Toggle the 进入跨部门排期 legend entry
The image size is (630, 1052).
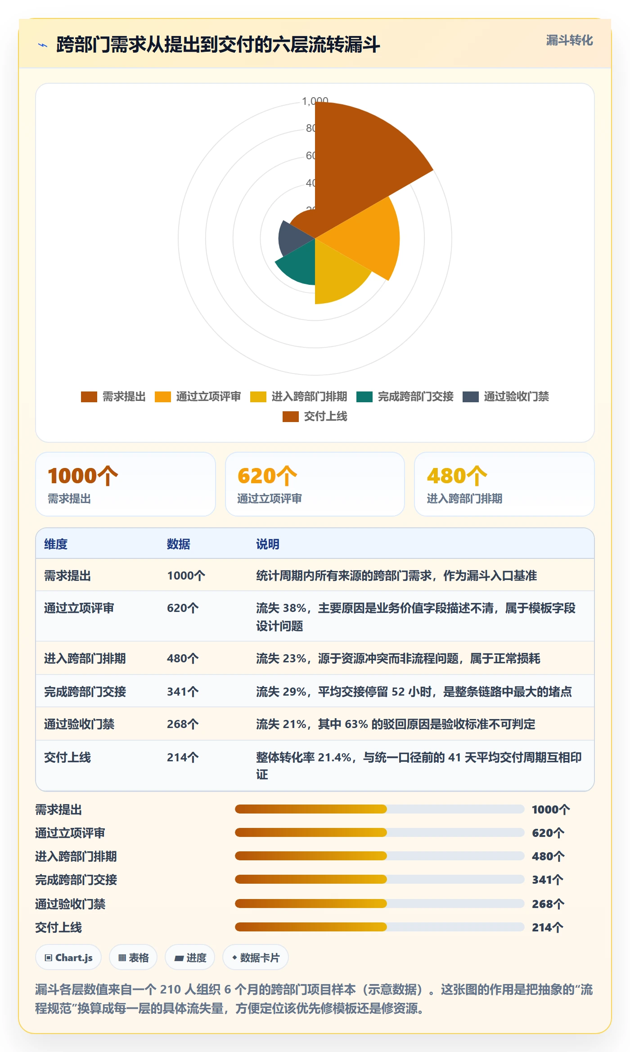(x=299, y=397)
